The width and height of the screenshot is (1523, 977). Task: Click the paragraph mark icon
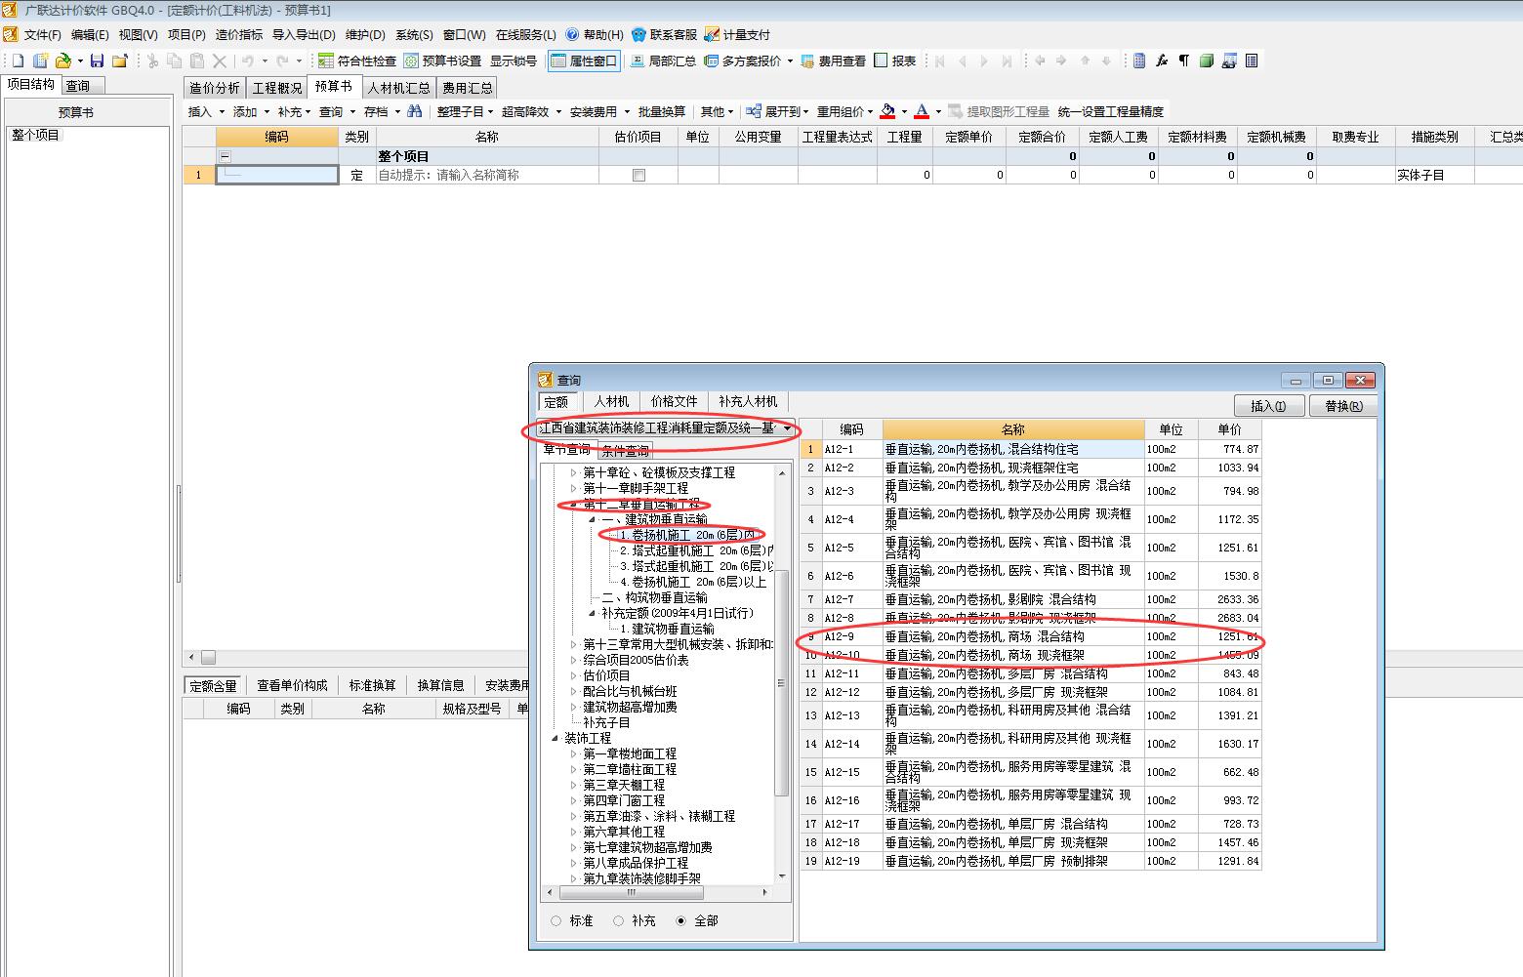1184,61
